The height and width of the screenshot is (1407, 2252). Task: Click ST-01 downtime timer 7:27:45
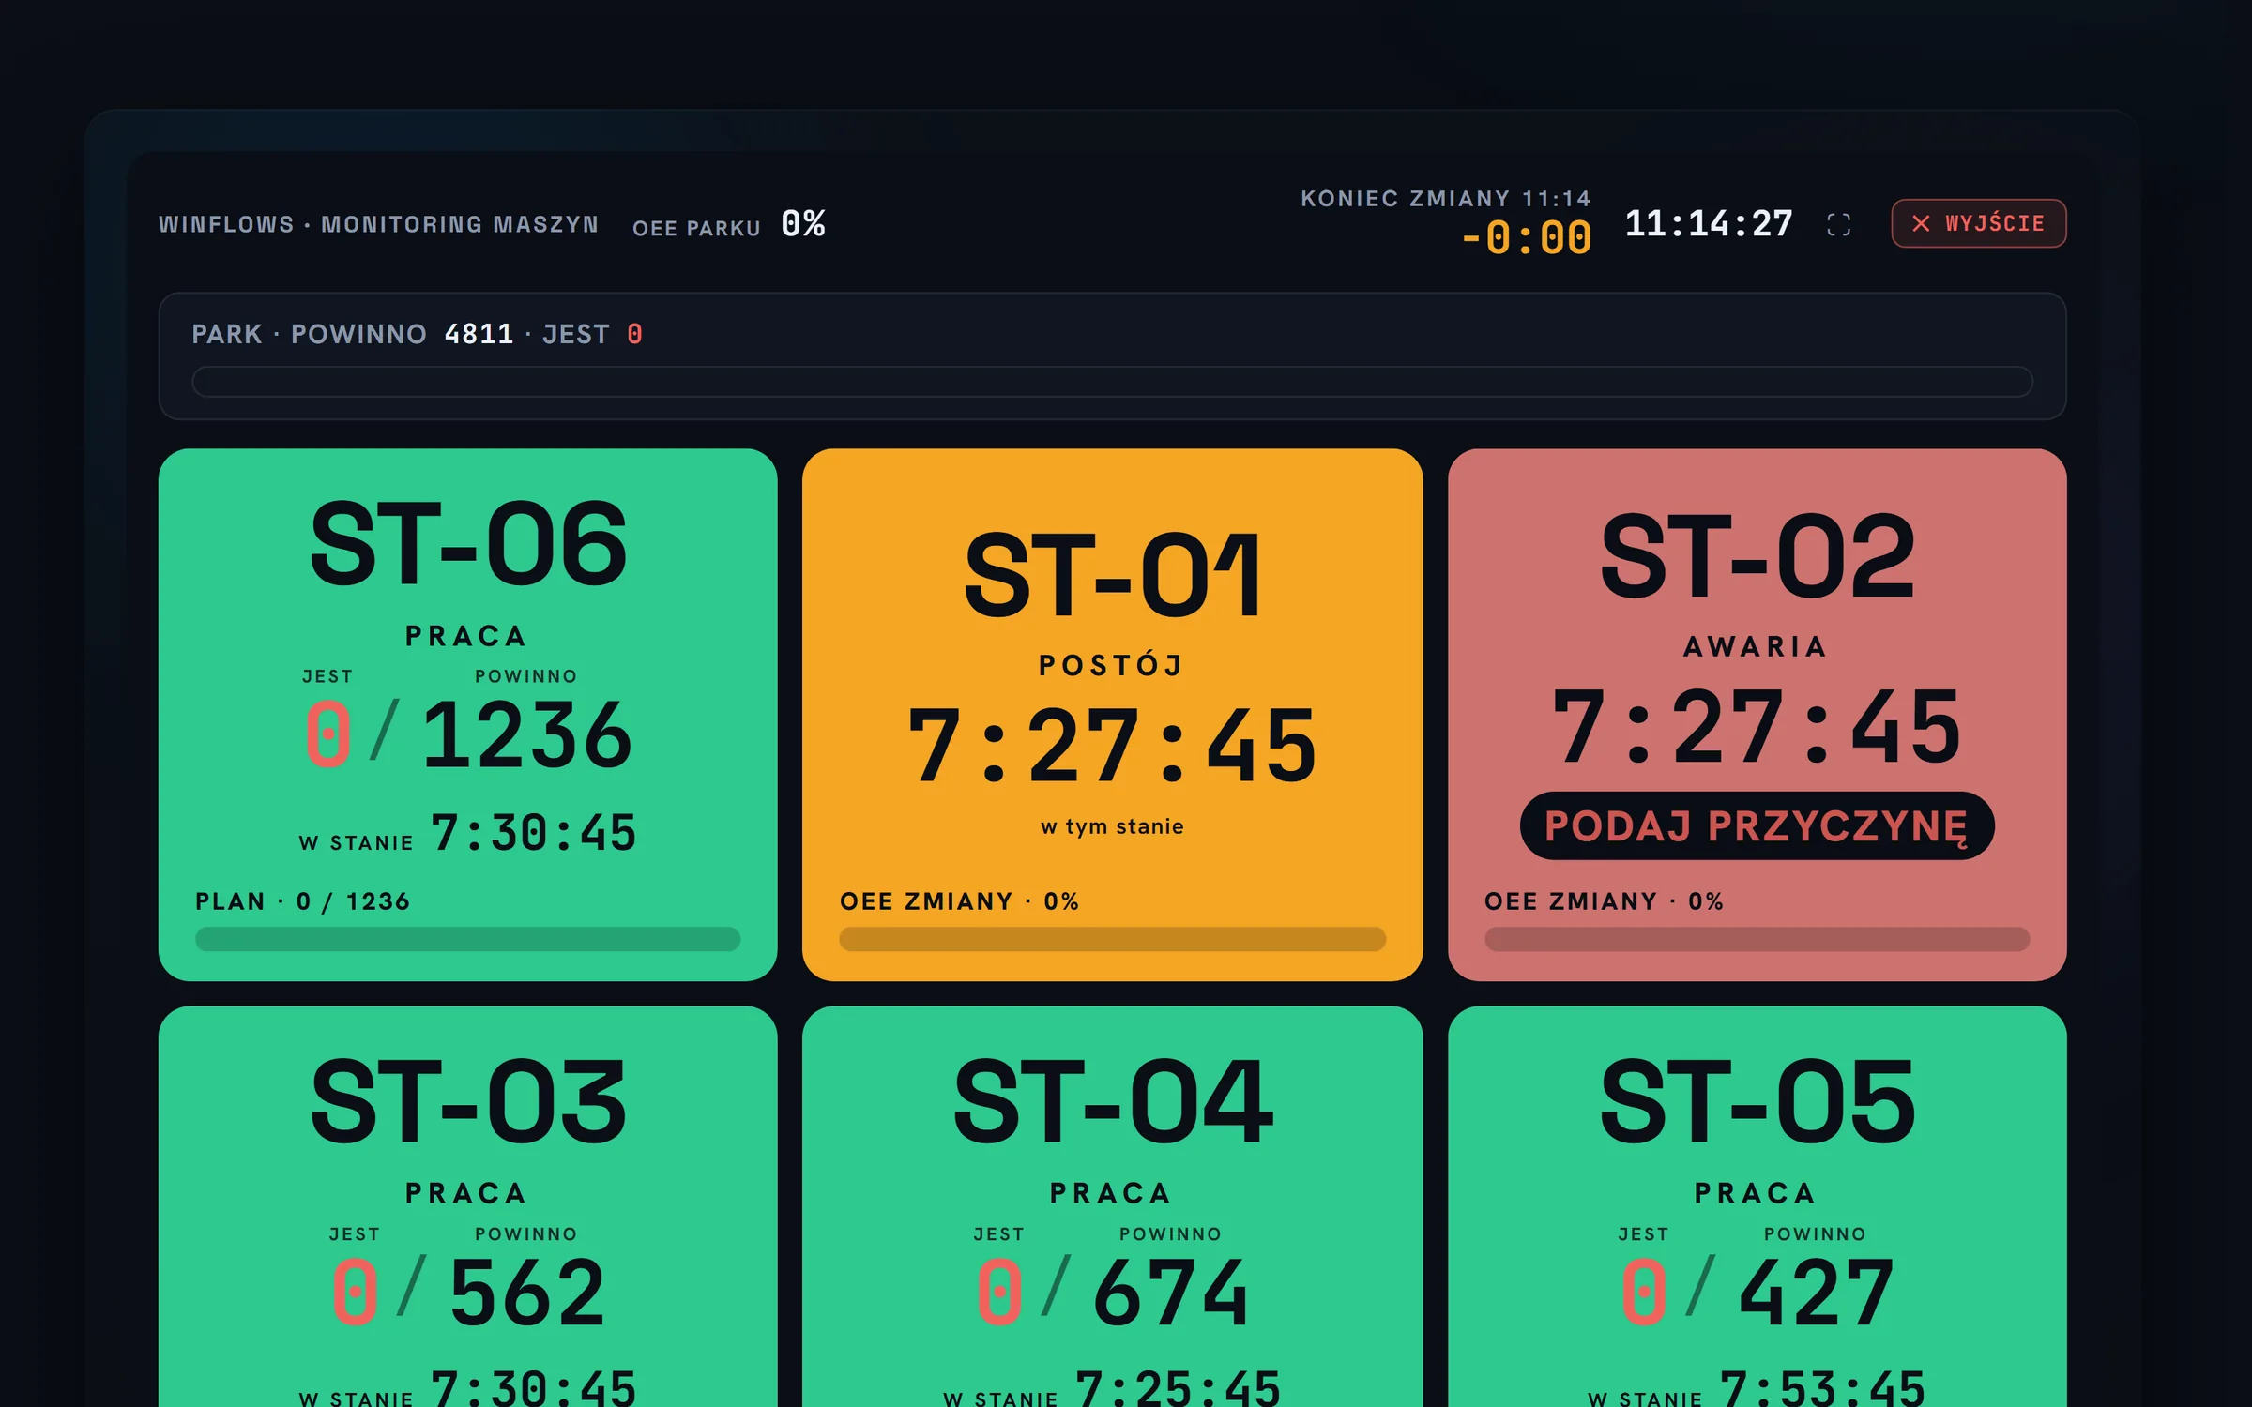[x=1112, y=747]
